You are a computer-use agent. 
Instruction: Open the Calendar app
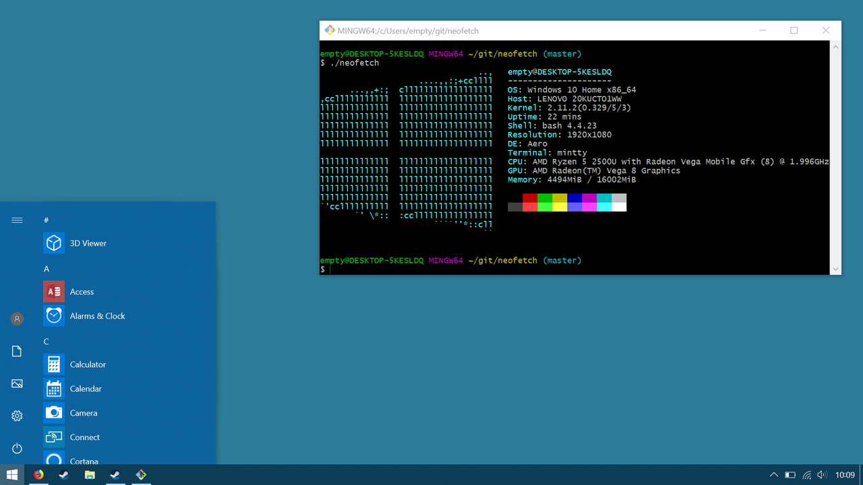coord(84,389)
